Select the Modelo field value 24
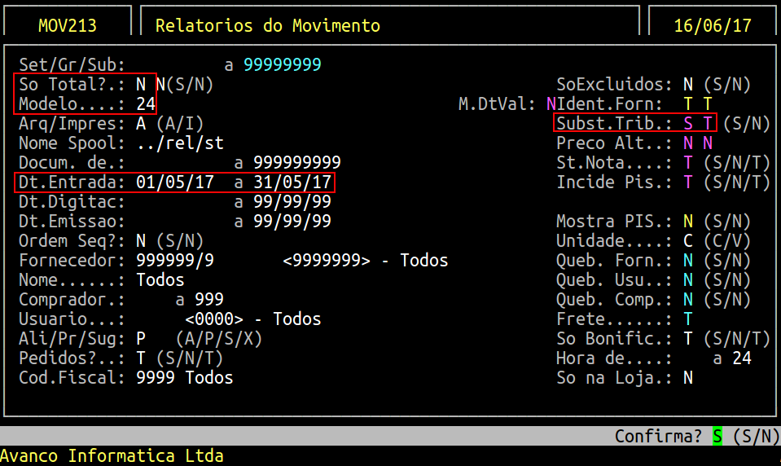Image resolution: width=781 pixels, height=466 pixels. (x=146, y=103)
